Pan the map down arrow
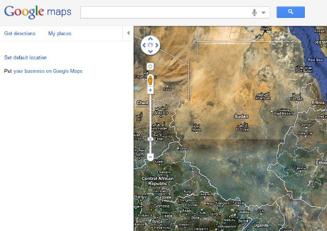327x231 pixels. click(151, 52)
